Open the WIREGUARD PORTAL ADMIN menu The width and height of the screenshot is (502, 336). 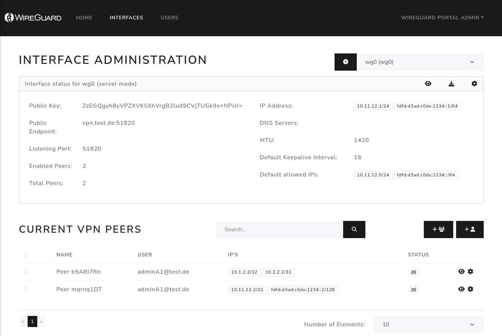click(442, 17)
